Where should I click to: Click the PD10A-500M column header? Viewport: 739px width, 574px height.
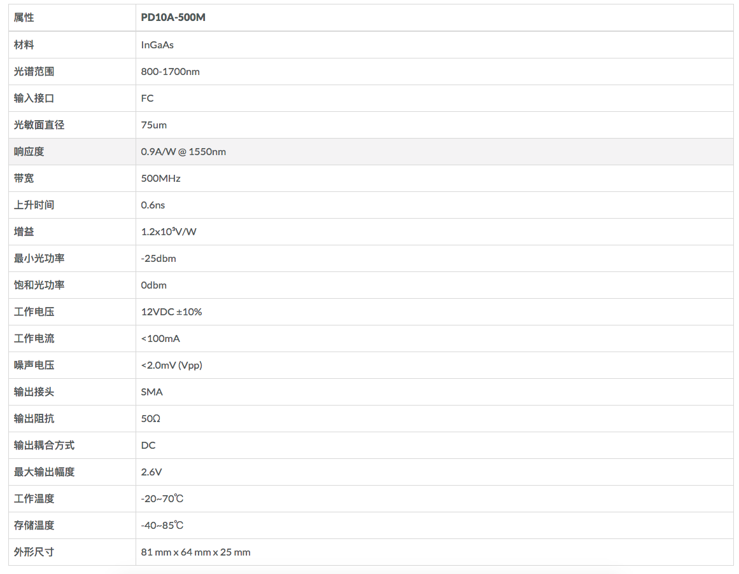point(173,18)
